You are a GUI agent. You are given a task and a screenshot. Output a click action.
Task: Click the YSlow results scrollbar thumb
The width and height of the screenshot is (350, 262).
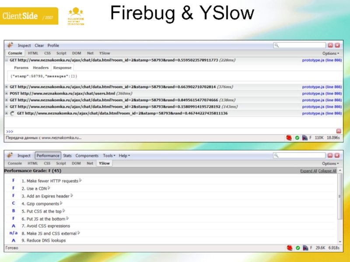click(x=340, y=196)
